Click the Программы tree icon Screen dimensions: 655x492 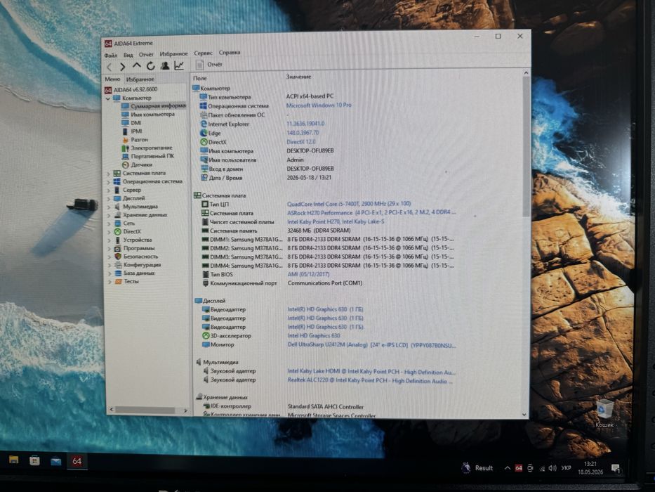117,248
